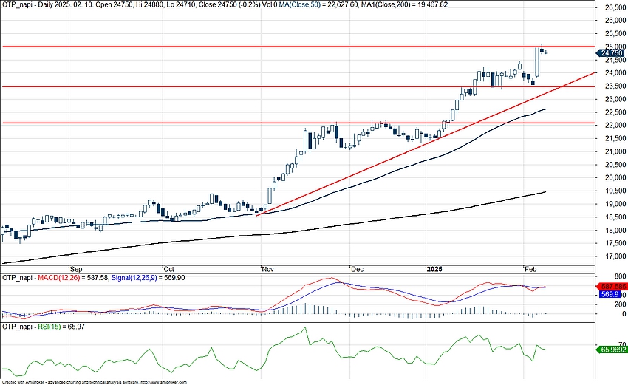Click the 200 MACD axis label
This screenshot has height=385, width=628.
pos(621,304)
